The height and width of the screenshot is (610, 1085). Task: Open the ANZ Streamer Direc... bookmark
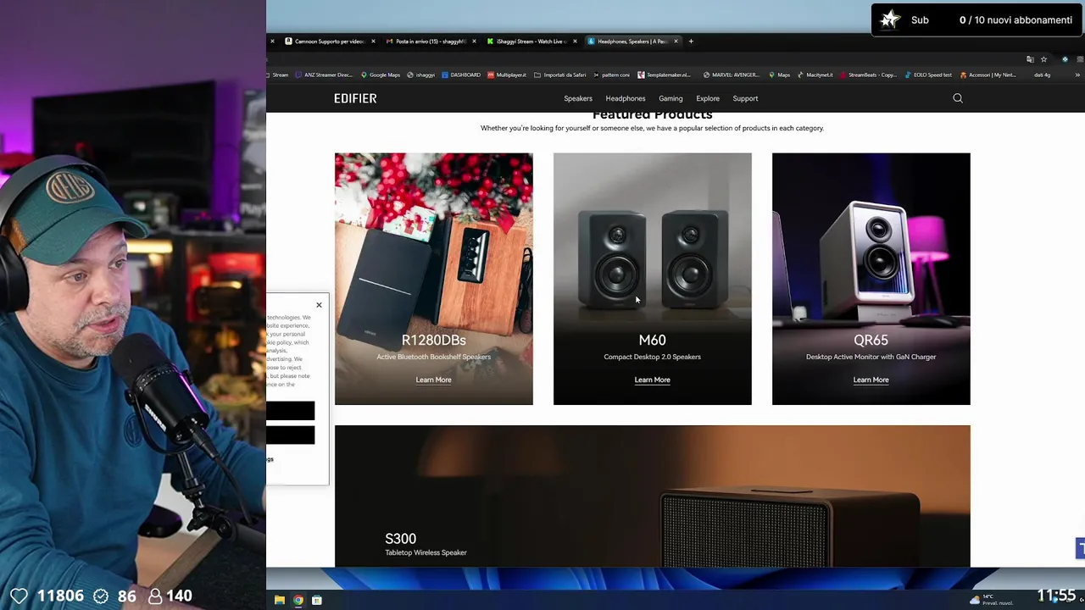(x=323, y=75)
